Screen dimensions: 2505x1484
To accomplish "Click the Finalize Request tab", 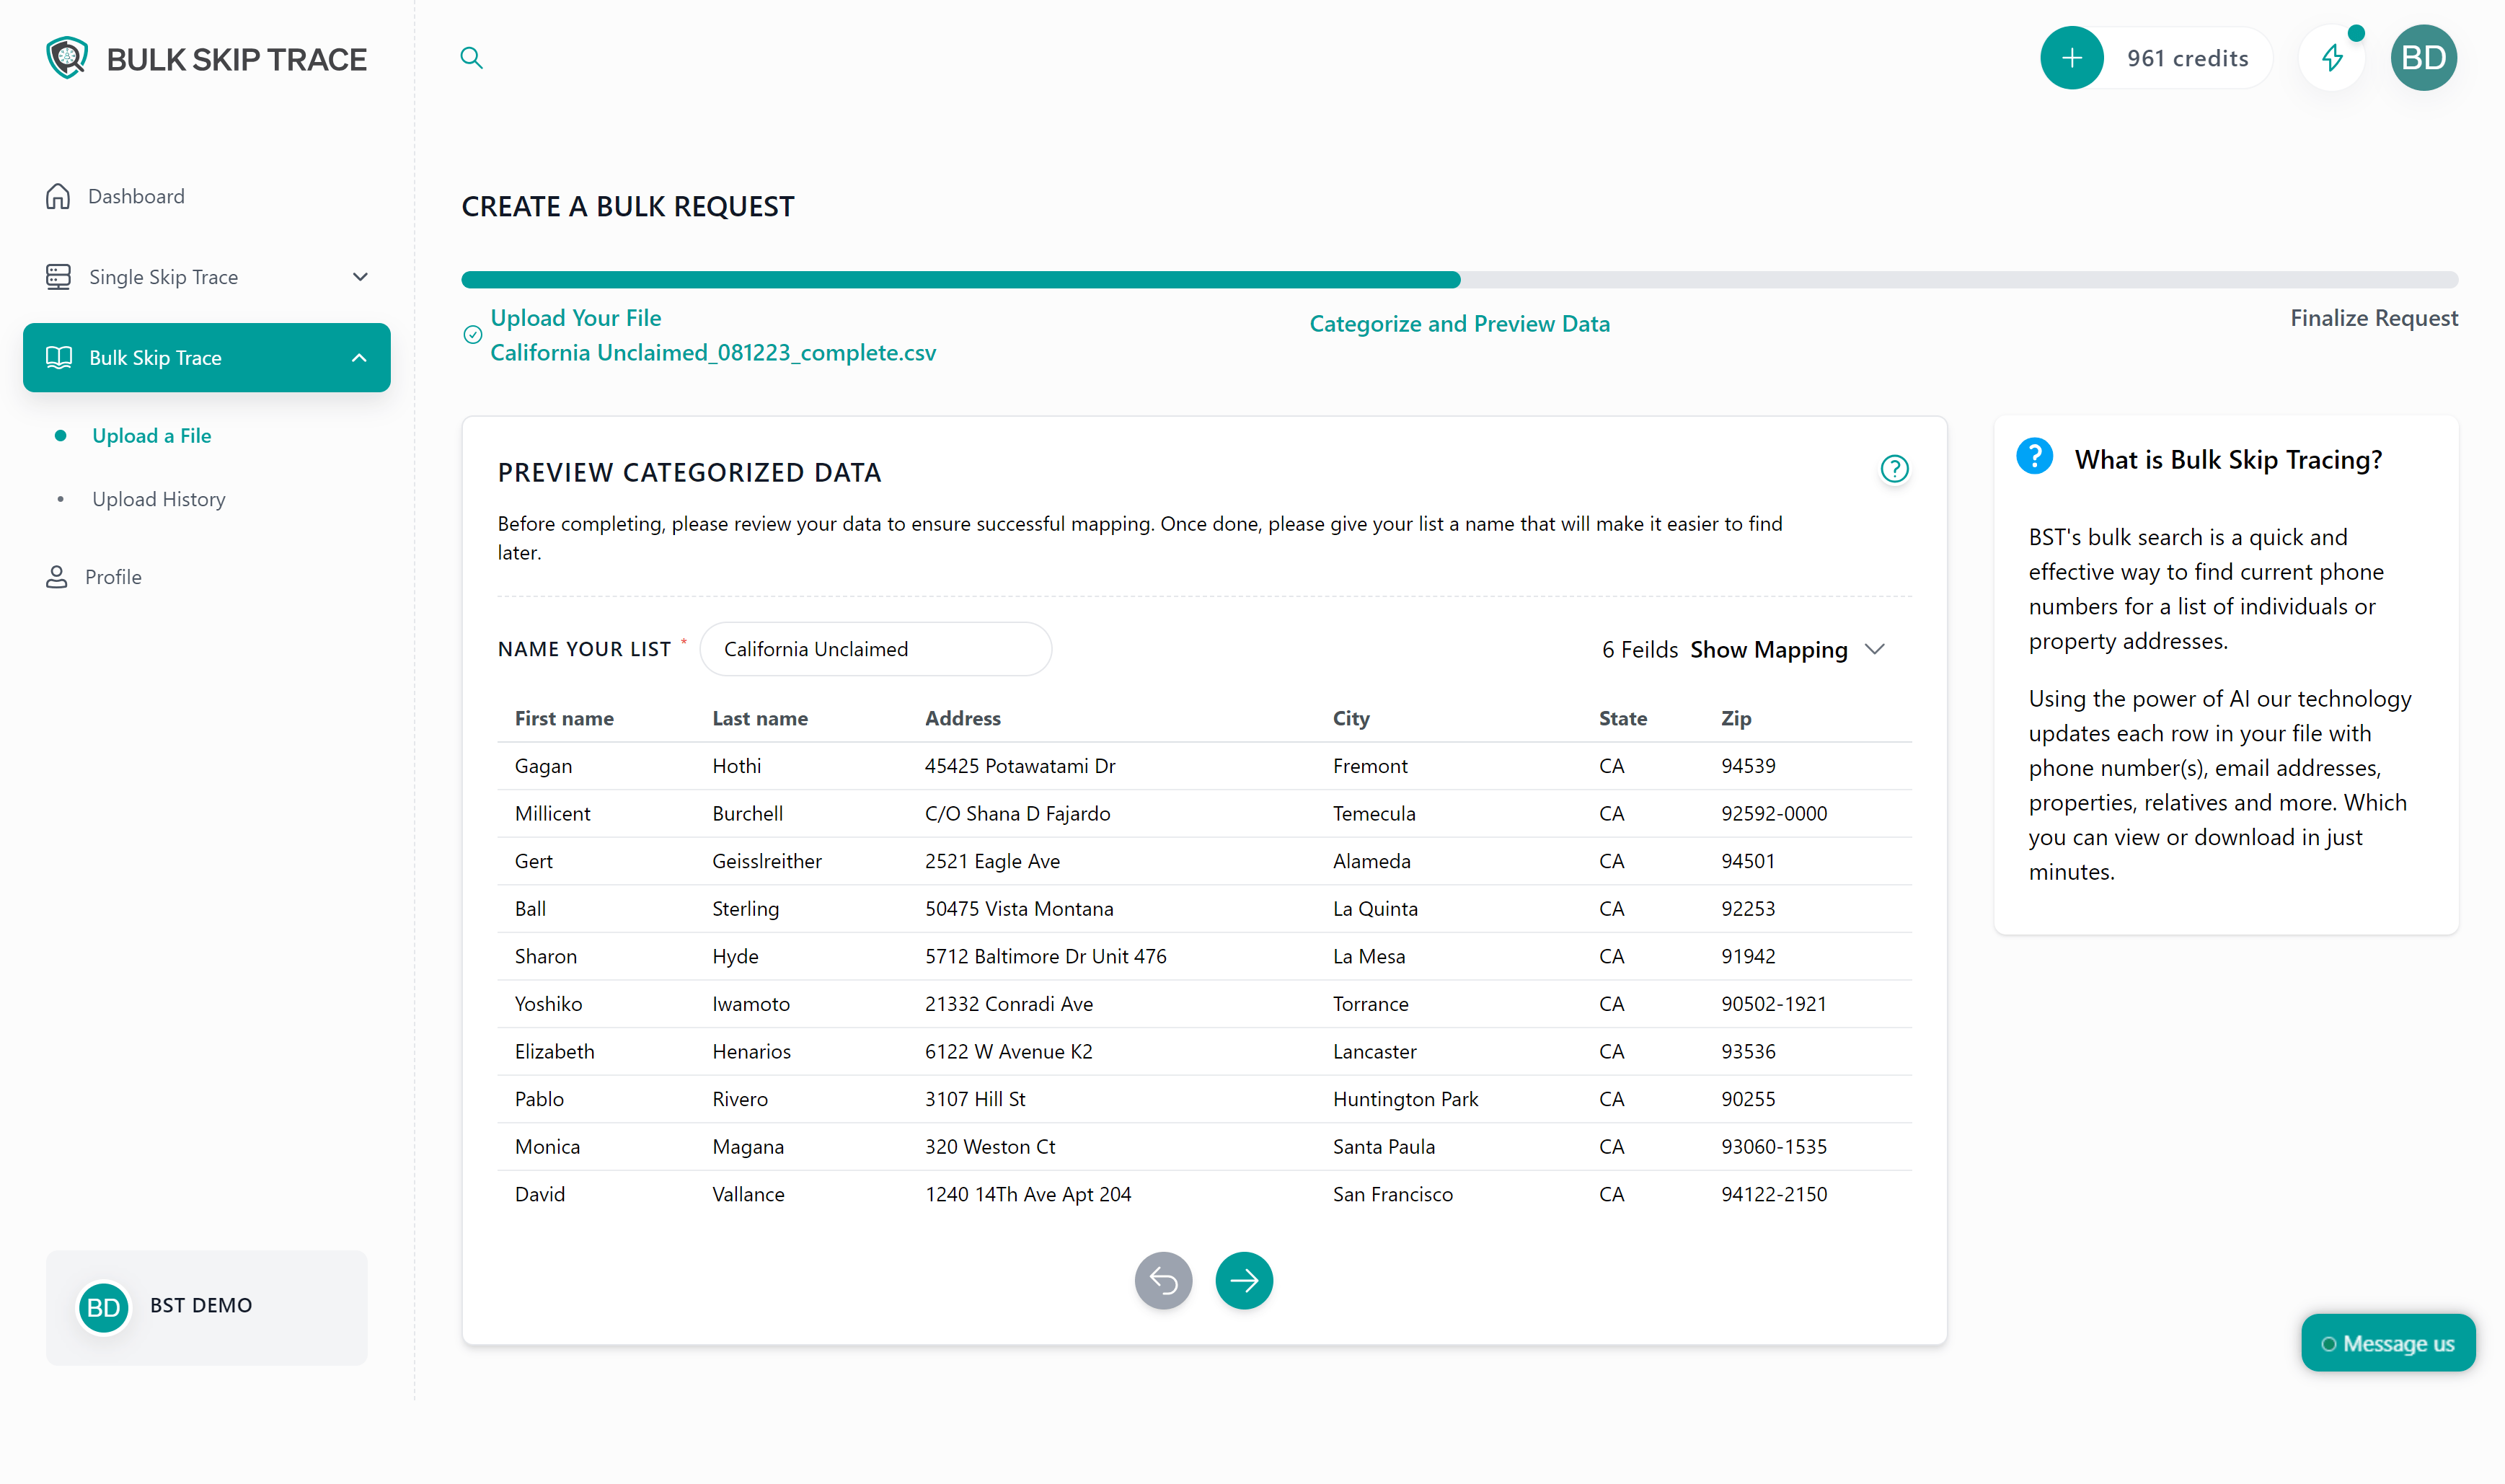I will coord(2374,318).
